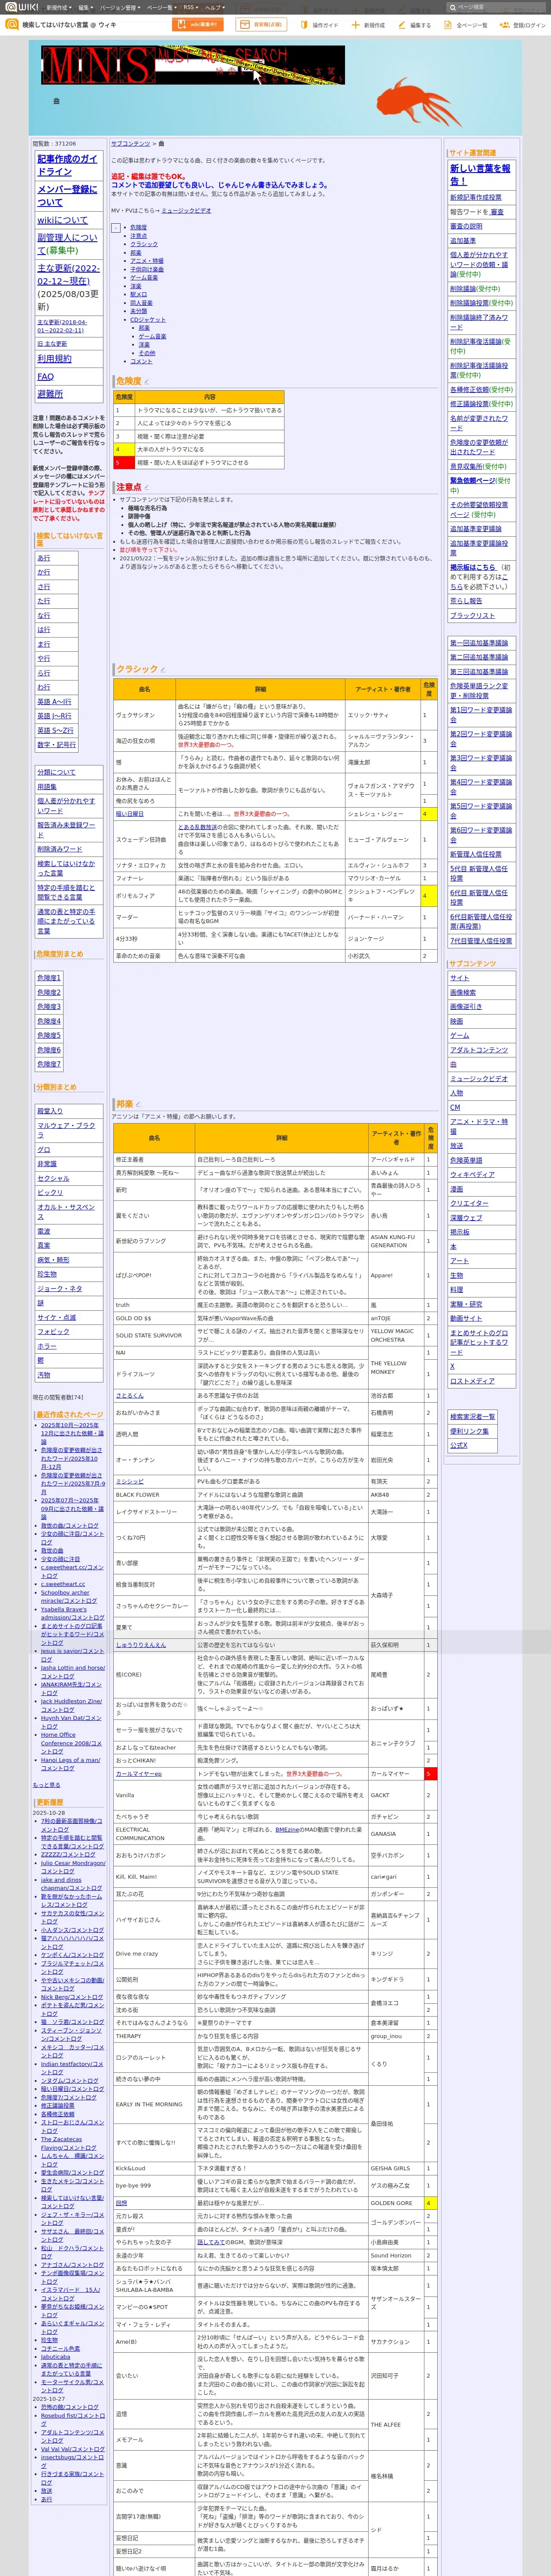The height and width of the screenshot is (2576, 551).
Task: Open the 新しい言葉を報告！ link
Action: 480,175
